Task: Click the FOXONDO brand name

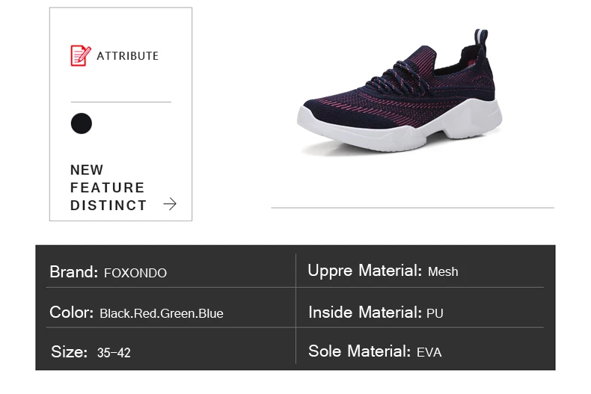Action: 135,273
